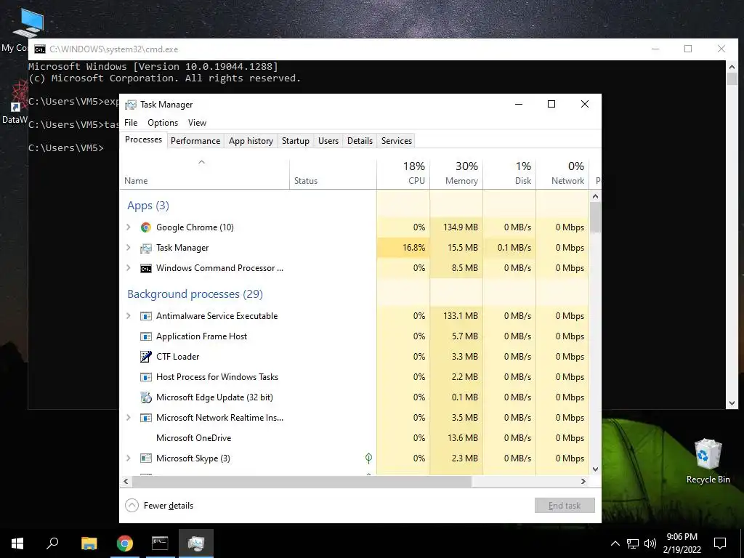Open taskbar Search magnifier
Viewport: 744px width, 558px height.
52,543
